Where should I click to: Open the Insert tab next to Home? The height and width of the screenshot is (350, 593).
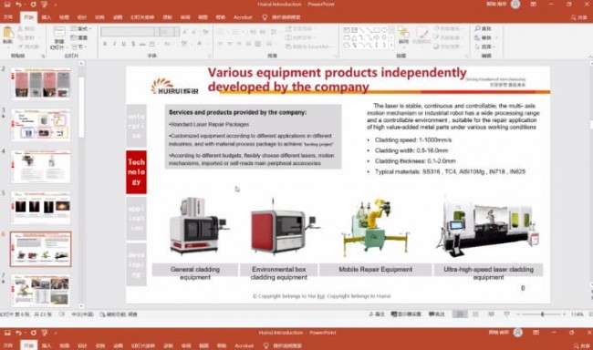click(47, 17)
